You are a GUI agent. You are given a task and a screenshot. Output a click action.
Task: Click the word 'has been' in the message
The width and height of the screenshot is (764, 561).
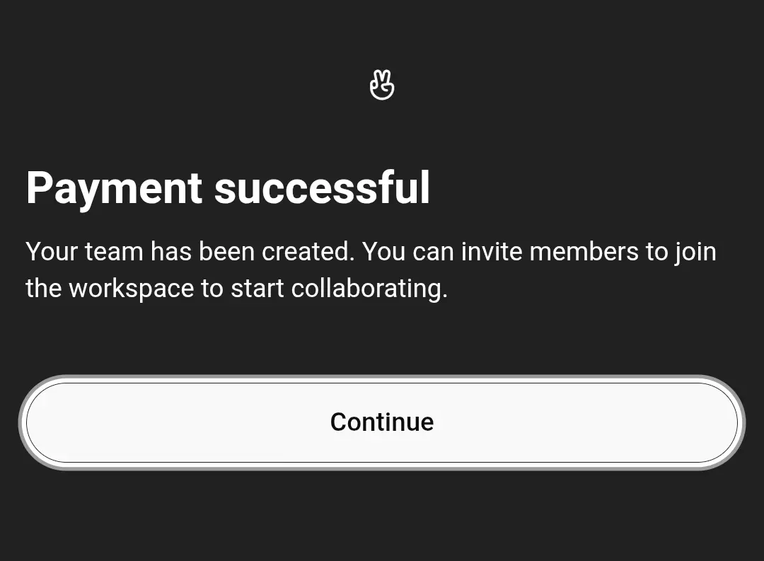click(x=202, y=252)
